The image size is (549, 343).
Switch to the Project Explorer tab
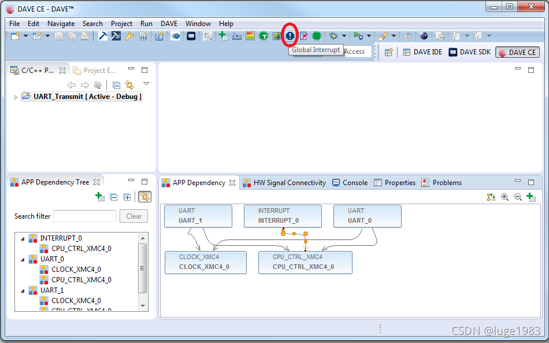point(95,71)
